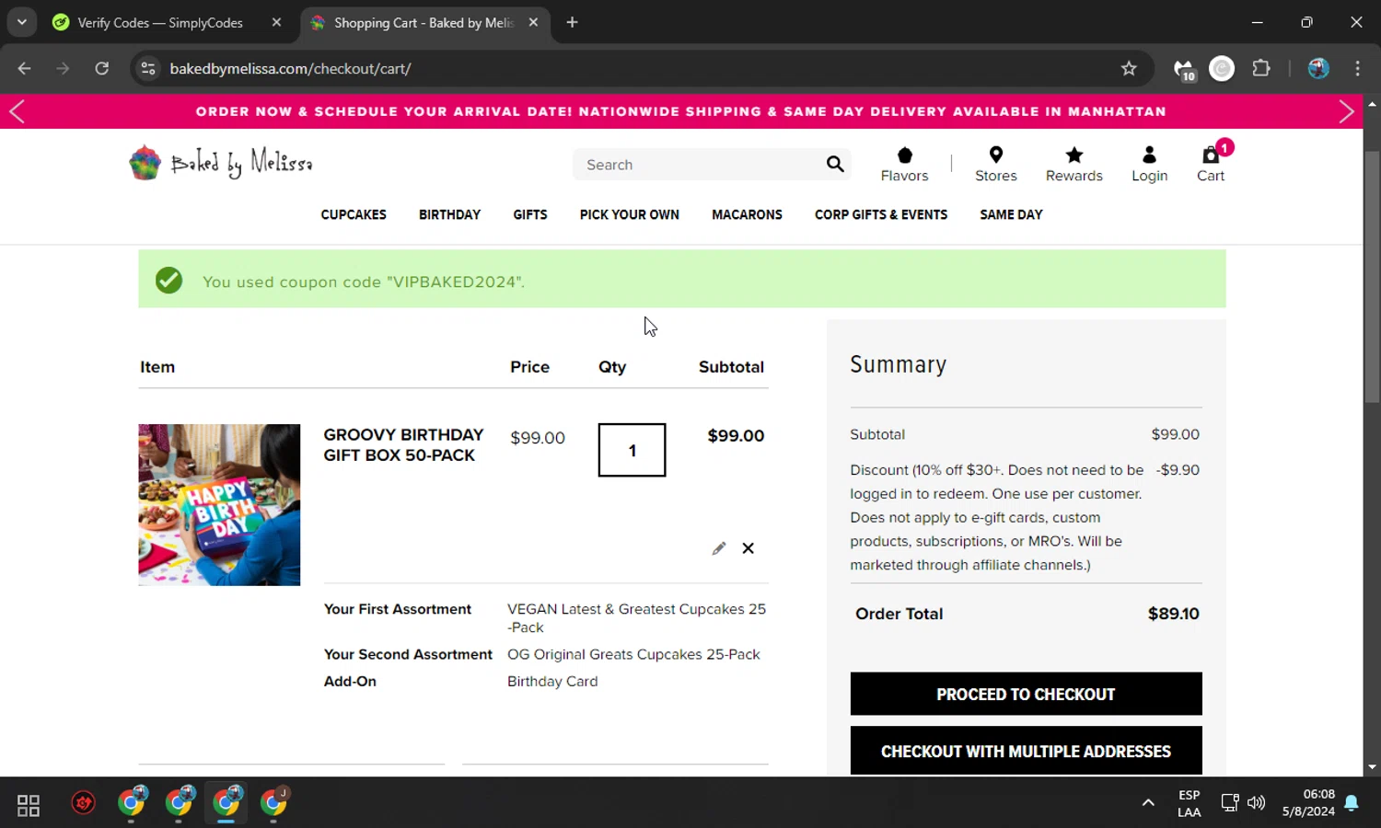Open the tab search dropdown arrow
The height and width of the screenshot is (828, 1381).
point(21,22)
